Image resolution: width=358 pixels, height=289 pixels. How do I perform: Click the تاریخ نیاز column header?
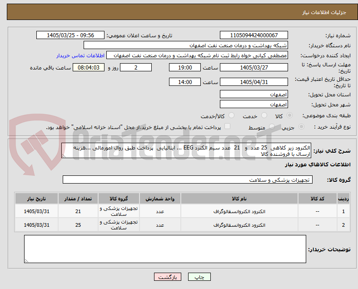click(36, 199)
